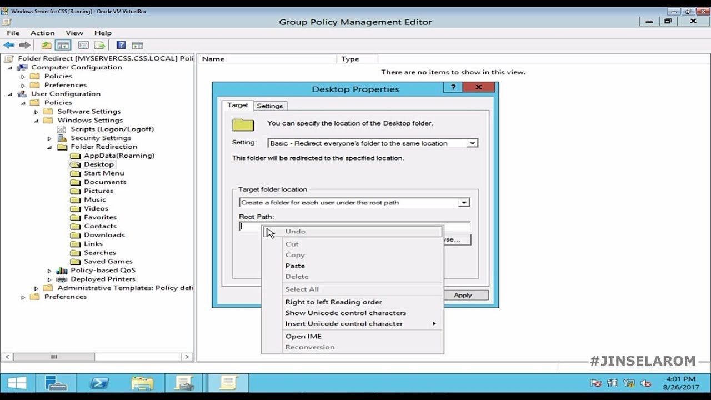Open File Explorer from the taskbar
The height and width of the screenshot is (400, 711).
coord(143,383)
